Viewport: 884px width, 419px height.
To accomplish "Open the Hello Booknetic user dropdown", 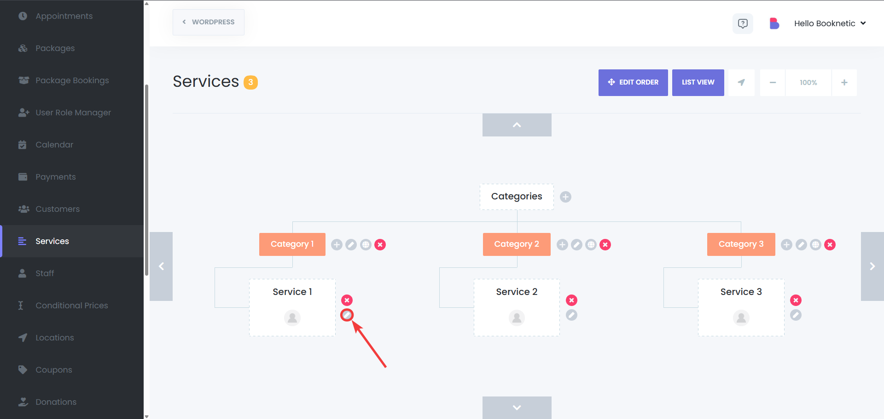I will pos(830,23).
